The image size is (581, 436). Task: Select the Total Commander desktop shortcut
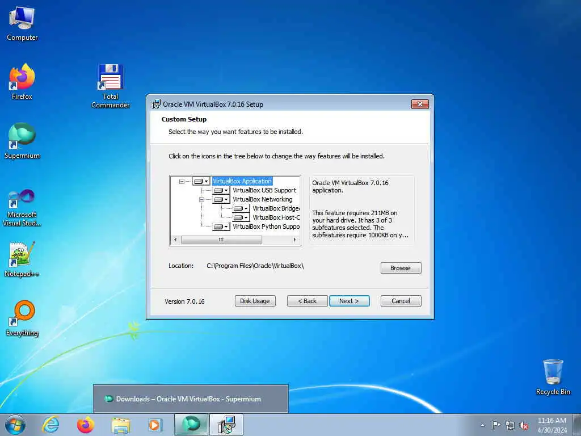(x=111, y=86)
